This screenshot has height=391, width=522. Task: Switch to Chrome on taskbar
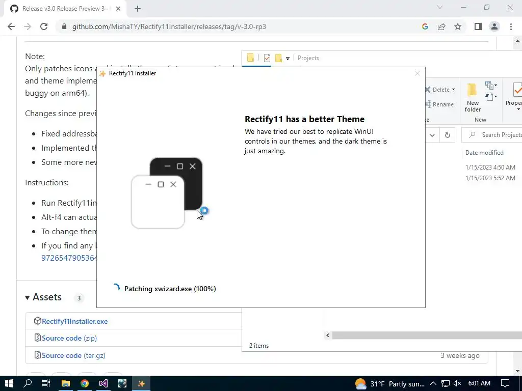[85, 383]
